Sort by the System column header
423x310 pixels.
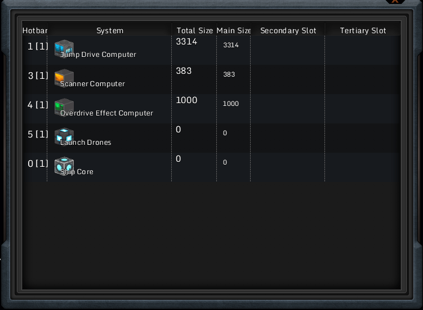click(x=110, y=30)
